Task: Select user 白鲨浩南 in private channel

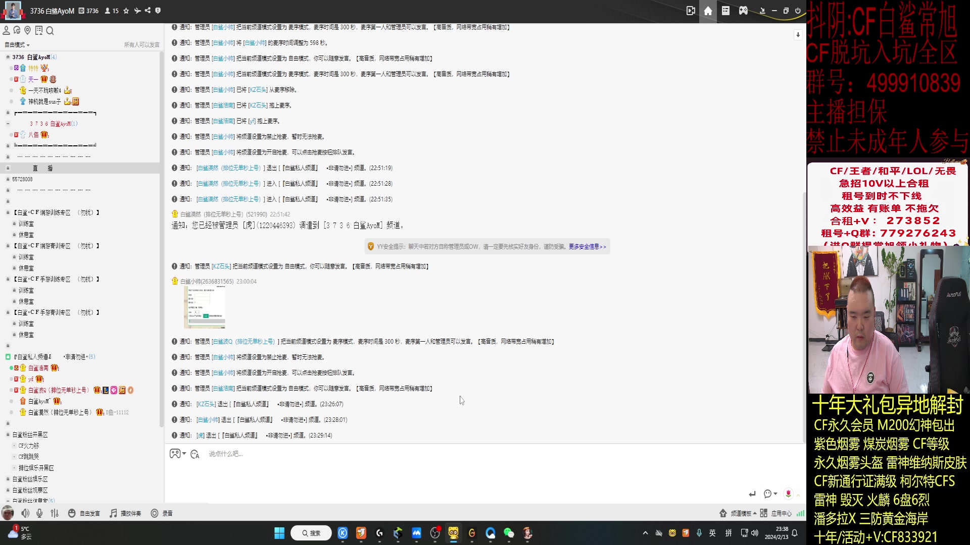Action: tap(38, 368)
